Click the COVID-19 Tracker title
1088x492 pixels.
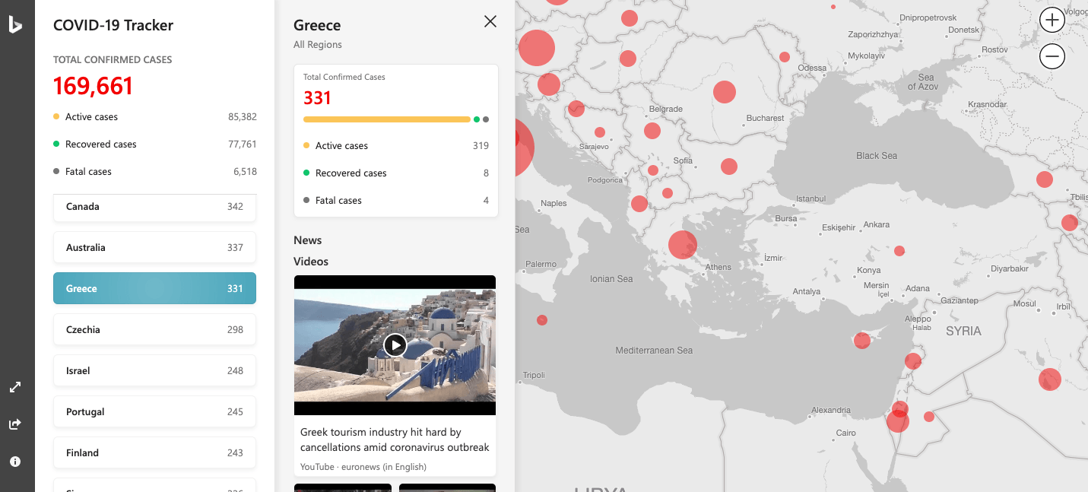click(x=113, y=25)
